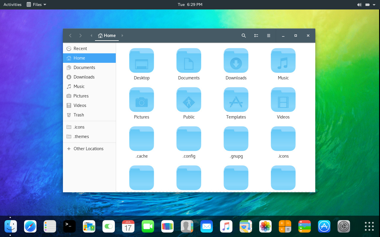Open the Files menu in the top bar
This screenshot has width=380, height=237.
36,4
